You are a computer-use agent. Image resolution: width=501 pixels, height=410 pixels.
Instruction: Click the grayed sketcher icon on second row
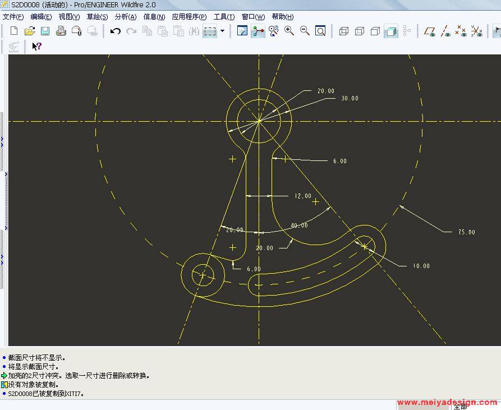pos(13,47)
